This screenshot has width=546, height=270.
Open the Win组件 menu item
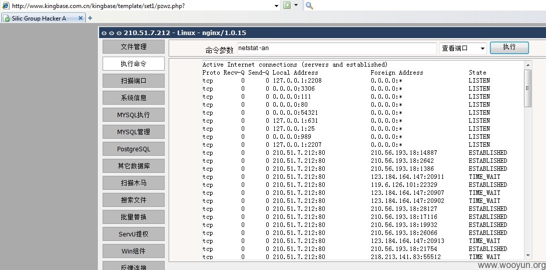pyautogui.click(x=133, y=251)
